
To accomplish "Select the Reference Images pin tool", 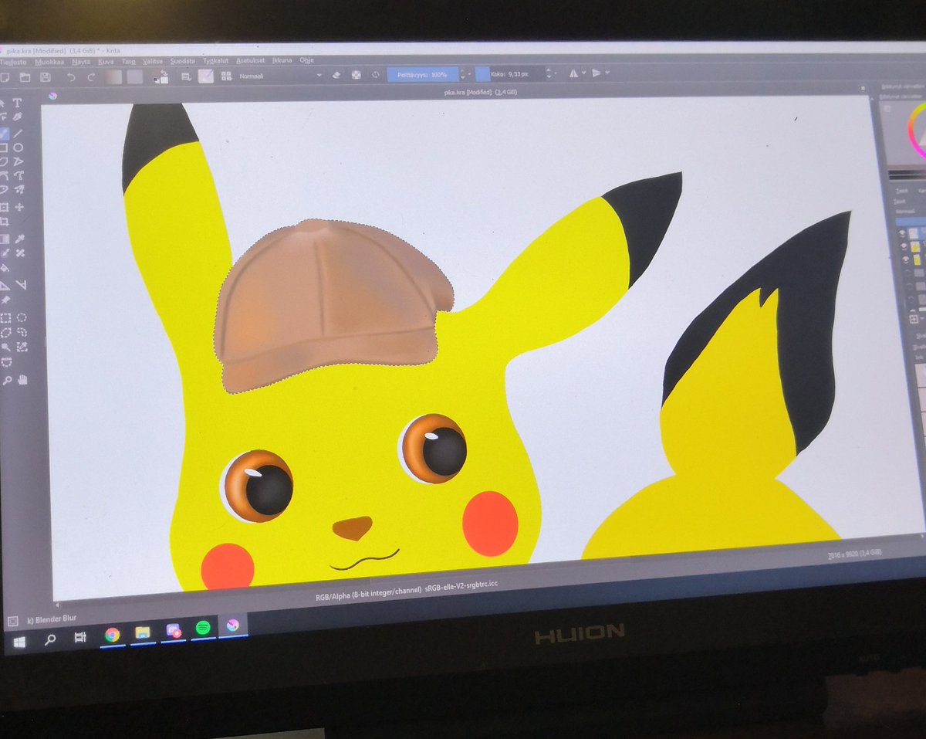I will point(5,300).
